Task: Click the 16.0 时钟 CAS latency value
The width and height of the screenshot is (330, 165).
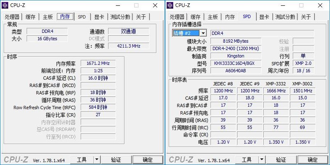Action: click(x=98, y=78)
